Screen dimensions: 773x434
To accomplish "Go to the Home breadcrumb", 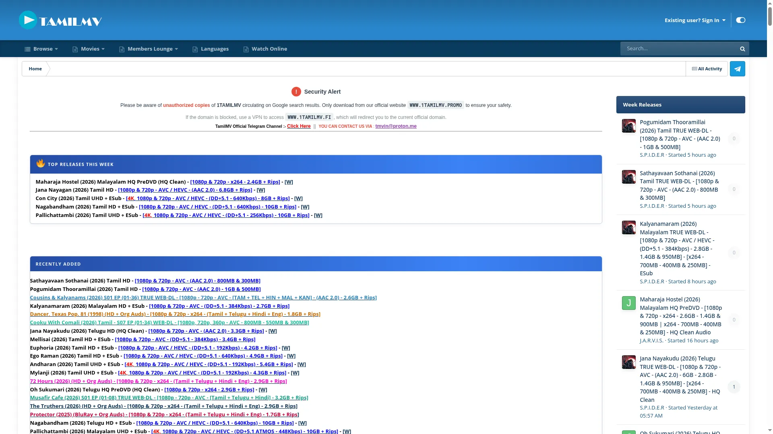I will click(x=35, y=69).
